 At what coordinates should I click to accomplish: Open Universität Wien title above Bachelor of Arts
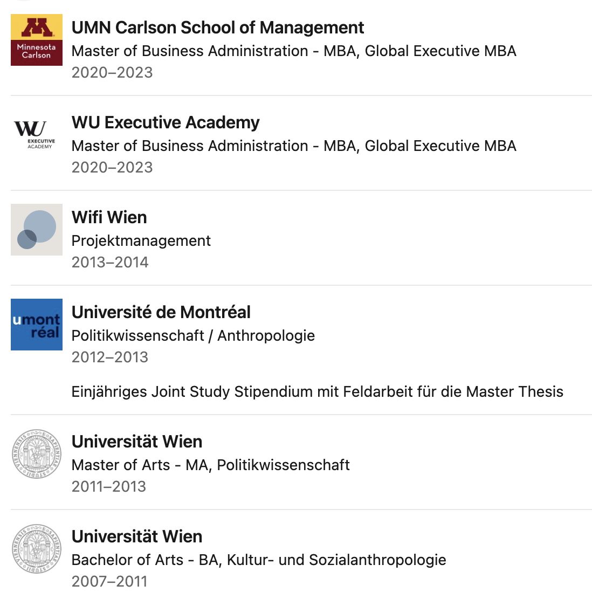point(137,536)
